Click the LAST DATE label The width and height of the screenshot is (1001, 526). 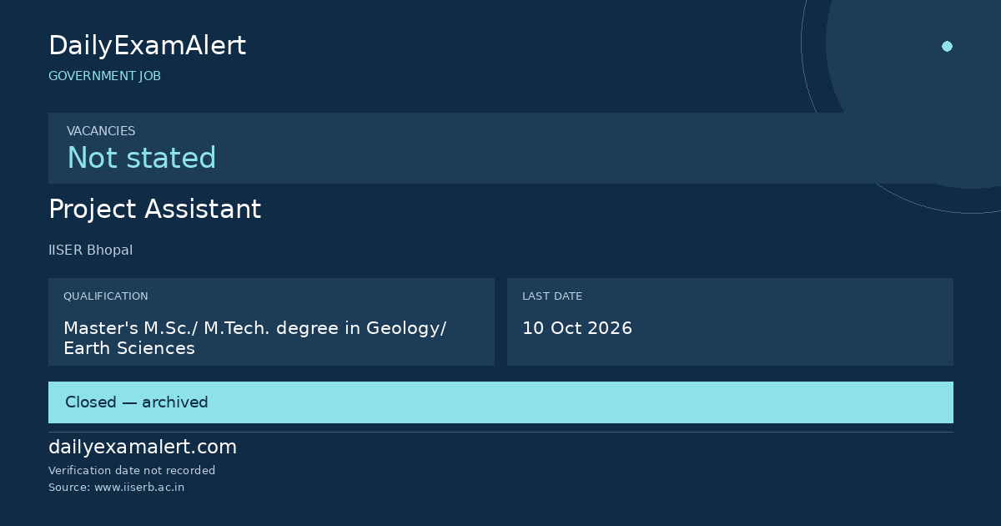(x=552, y=296)
